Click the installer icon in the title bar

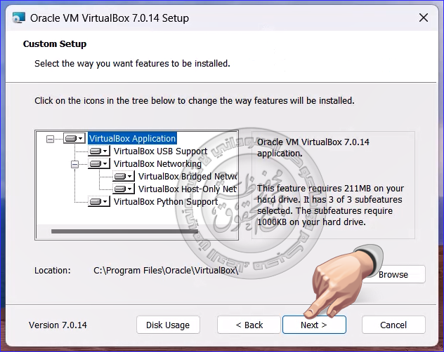click(14, 18)
